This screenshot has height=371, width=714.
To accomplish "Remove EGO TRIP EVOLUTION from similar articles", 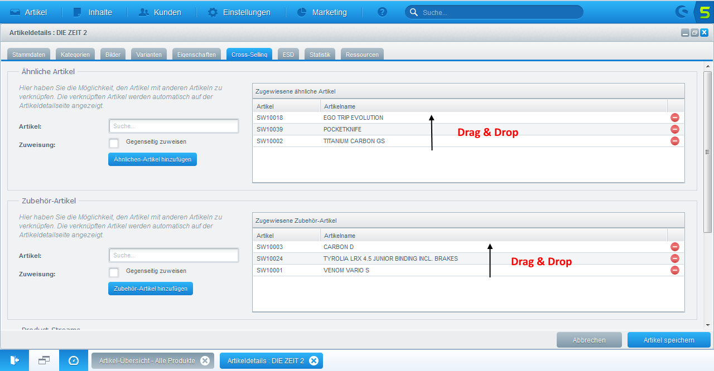I will pos(674,118).
